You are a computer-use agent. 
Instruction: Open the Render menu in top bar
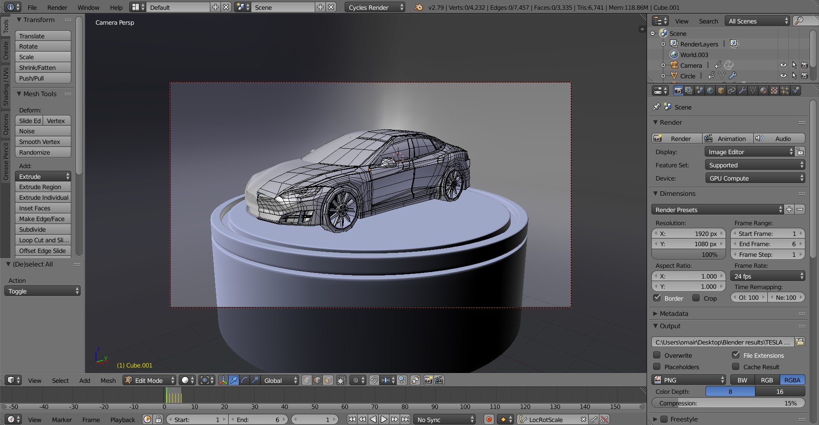57,7
